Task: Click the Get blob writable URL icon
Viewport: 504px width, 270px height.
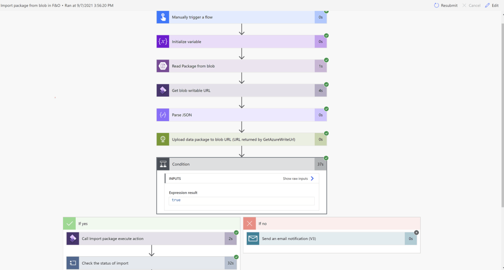Action: [x=163, y=91]
